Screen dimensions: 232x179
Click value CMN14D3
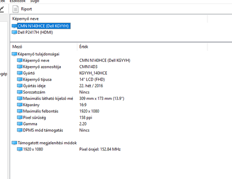click(x=88, y=67)
